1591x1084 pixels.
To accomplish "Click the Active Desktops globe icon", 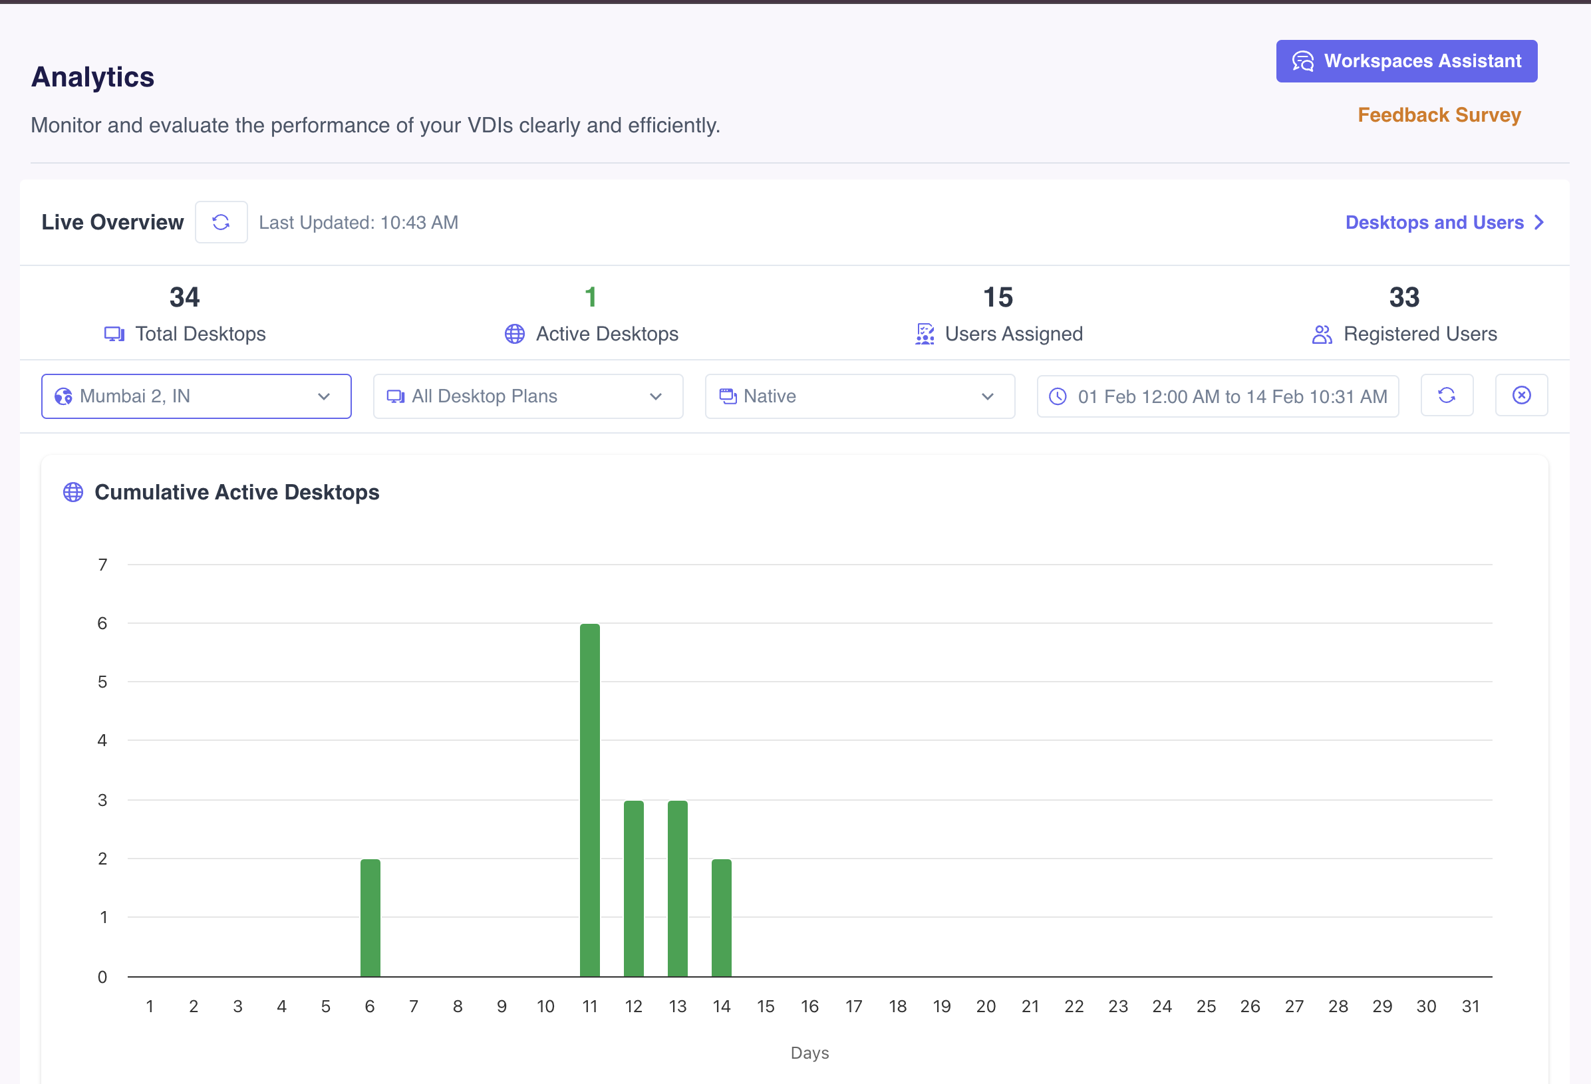I will 513,334.
